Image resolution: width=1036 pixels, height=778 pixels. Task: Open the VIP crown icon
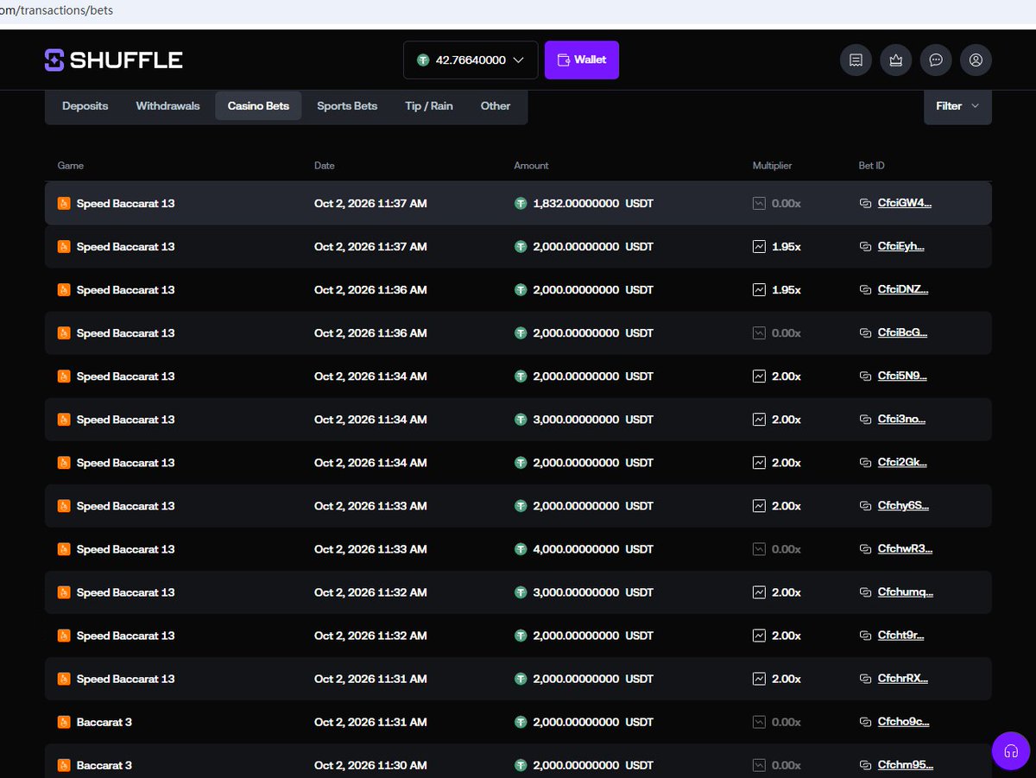[896, 60]
